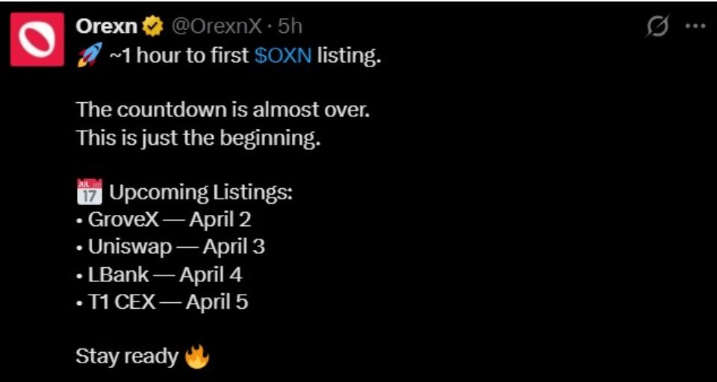Click the "Stay ready" text

point(127,357)
